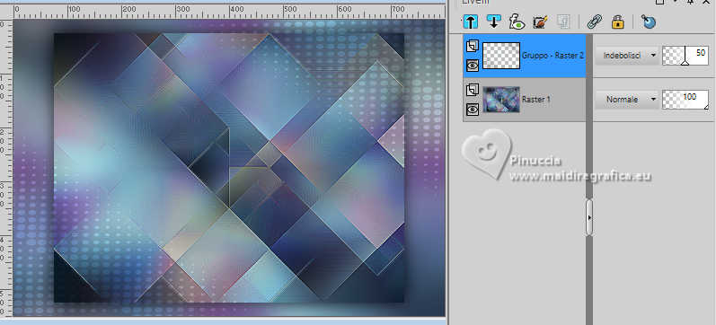The height and width of the screenshot is (325, 716).
Task: Click the blue round flask icon
Action: click(x=649, y=22)
